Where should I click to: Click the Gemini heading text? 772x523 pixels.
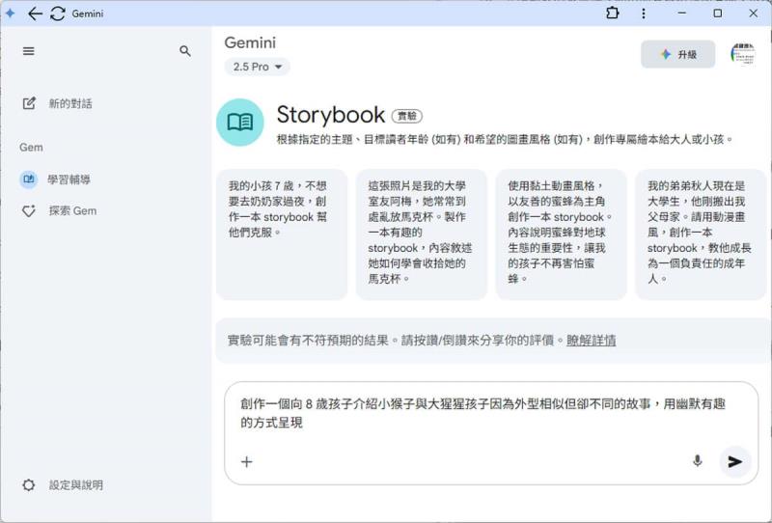coord(250,42)
